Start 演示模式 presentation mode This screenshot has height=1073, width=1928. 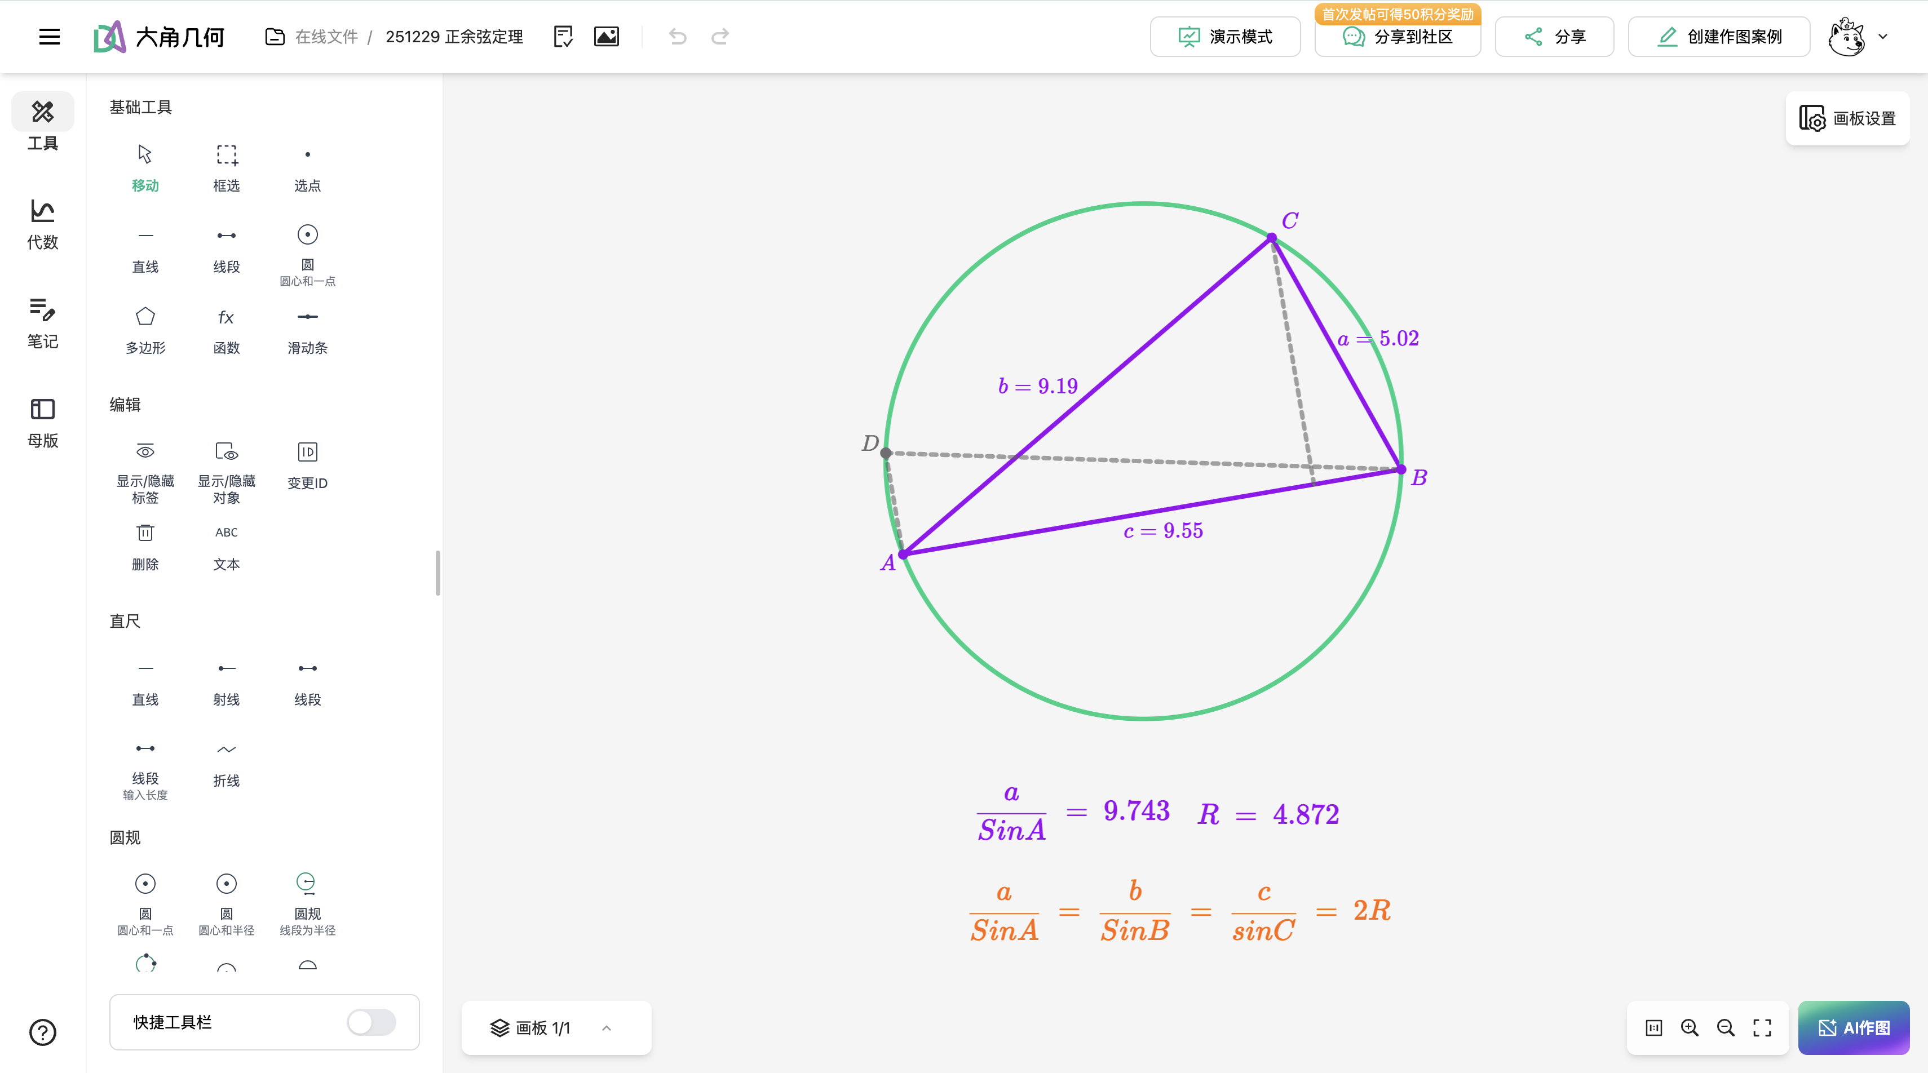(x=1225, y=37)
